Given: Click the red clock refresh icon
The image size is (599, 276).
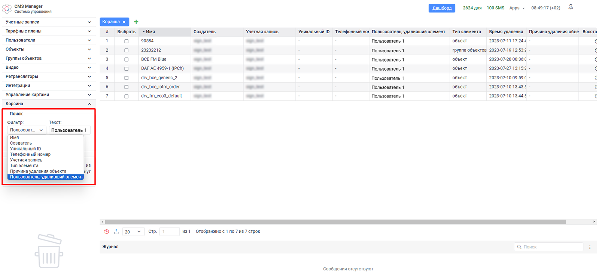Looking at the screenshot, I should point(107,232).
